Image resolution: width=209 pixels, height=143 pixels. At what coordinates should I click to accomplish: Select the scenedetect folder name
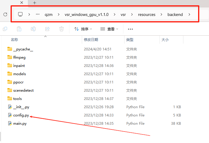(23, 91)
